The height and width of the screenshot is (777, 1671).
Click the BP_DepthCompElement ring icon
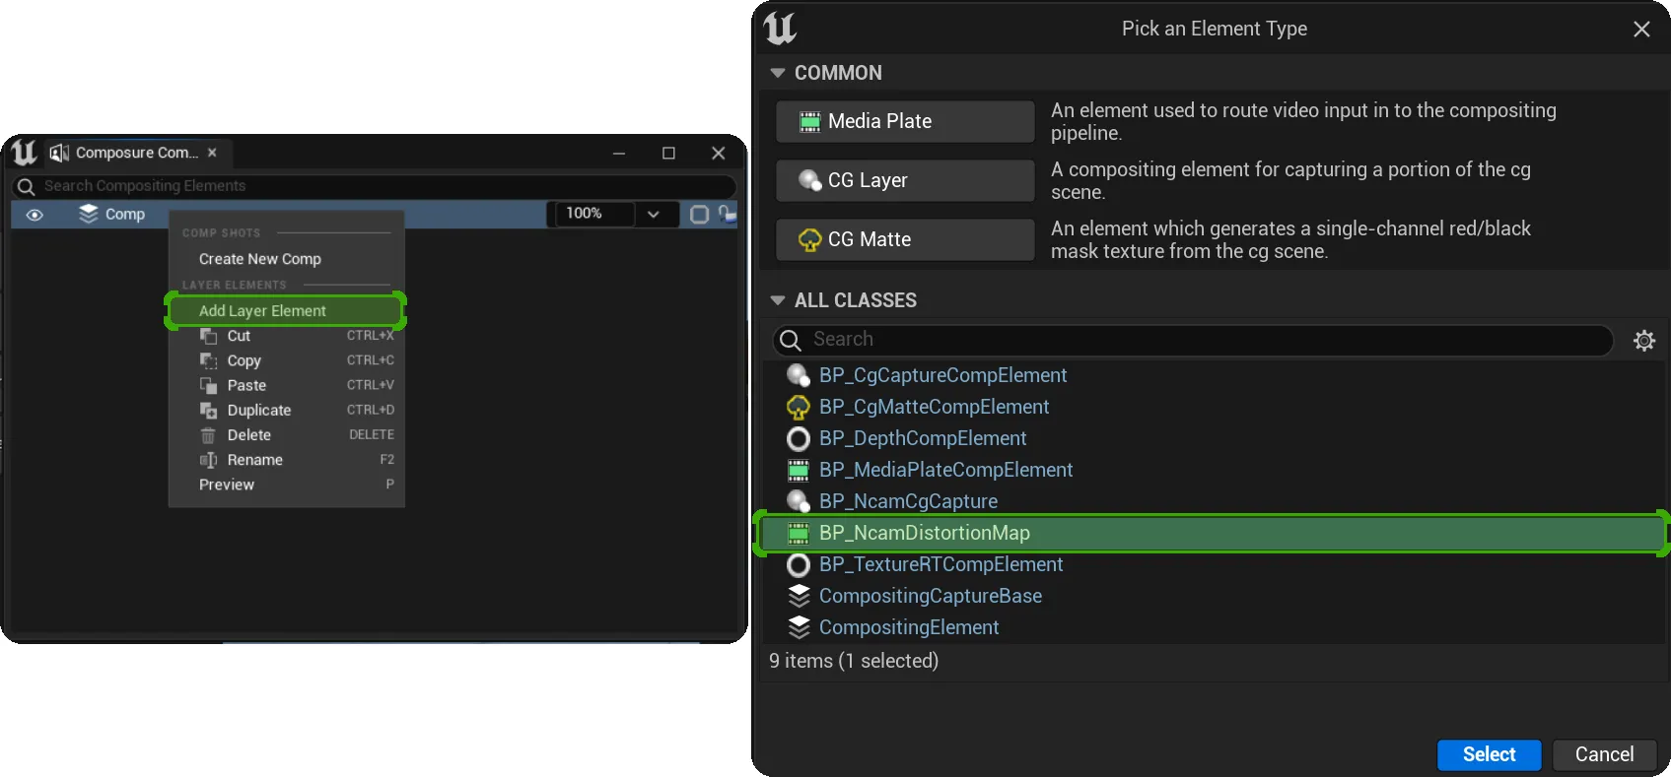(799, 438)
